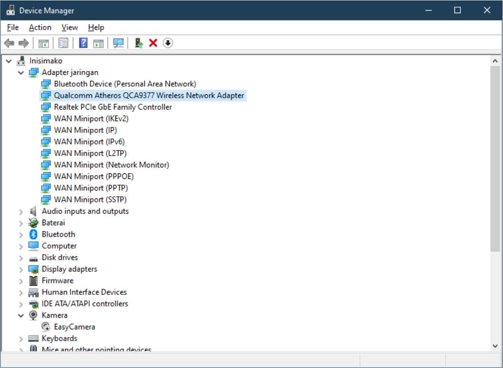Open the File menu
Viewport: 503px width, 368px height.
[13, 28]
